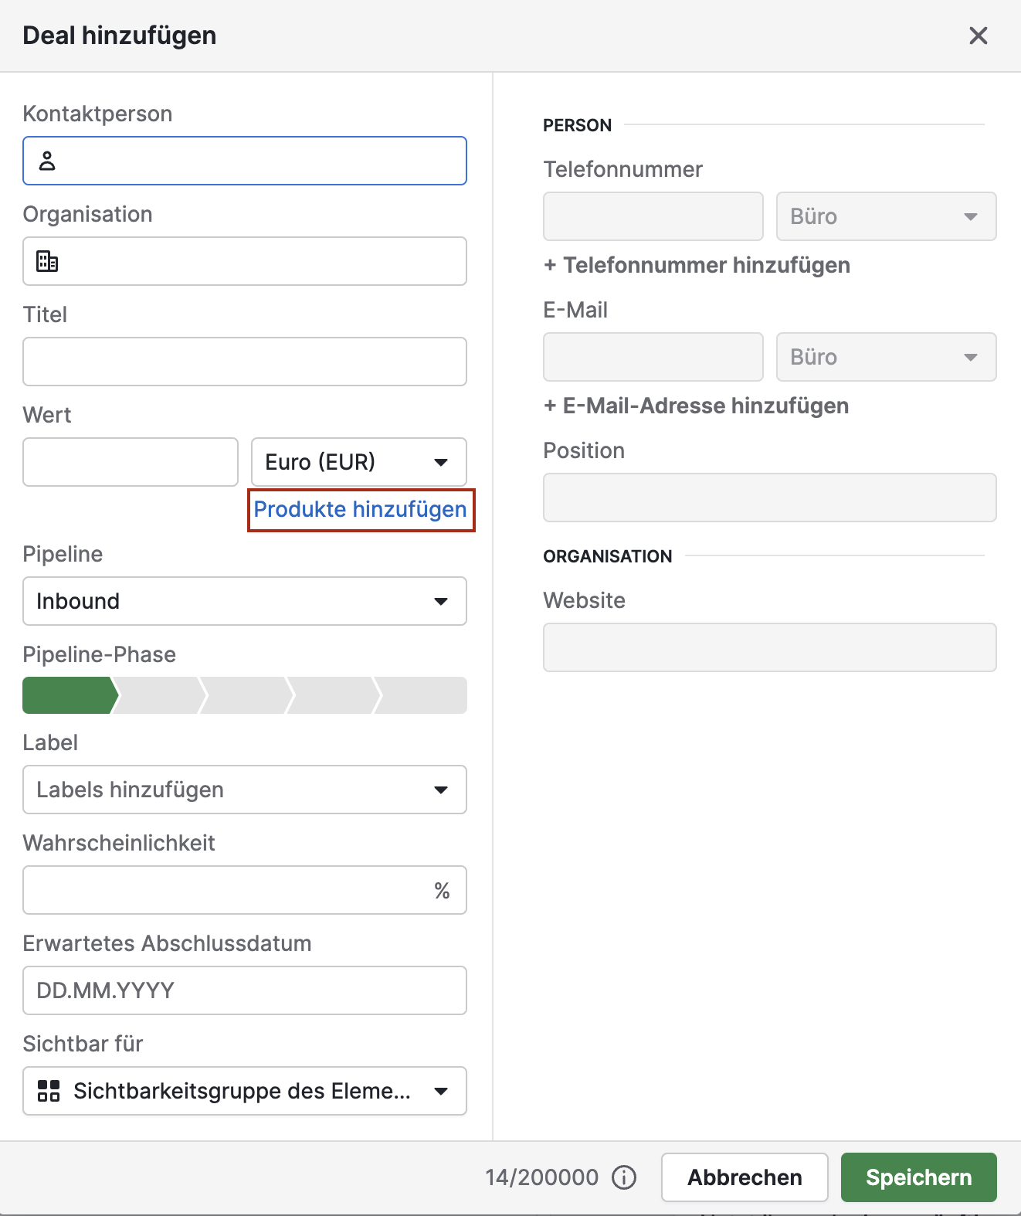Open the Euro (EUR) currency dropdown

coord(358,462)
